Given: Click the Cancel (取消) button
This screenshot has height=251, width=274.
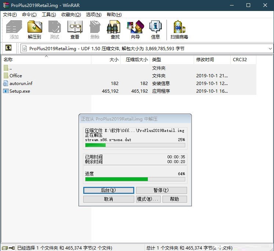Looking at the screenshot, I should 109,199.
